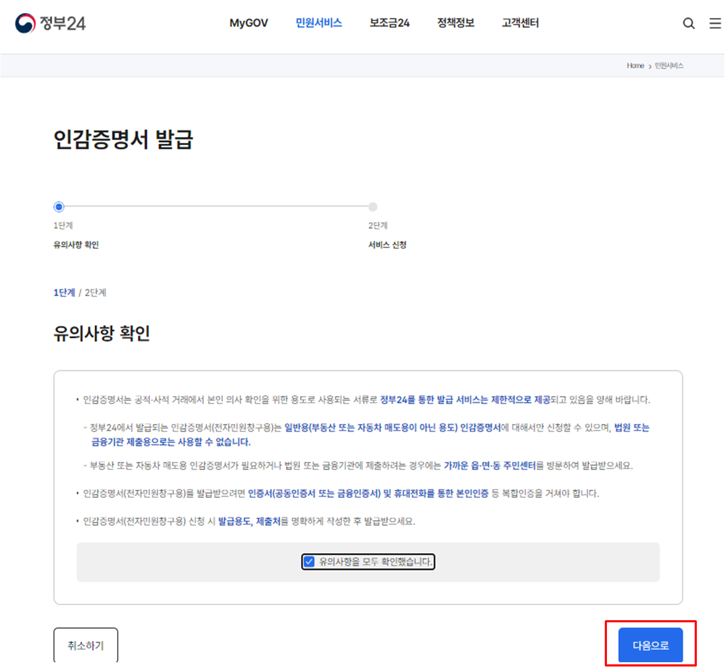Open the hamburger menu icon
Viewport: 725px width, 667px height.
click(713, 23)
